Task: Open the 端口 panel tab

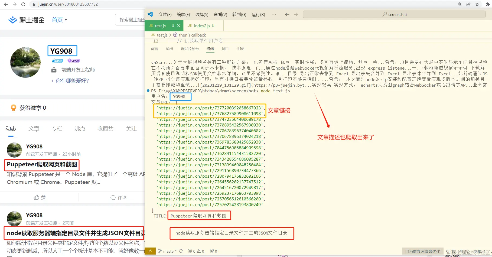Action: coord(225,49)
